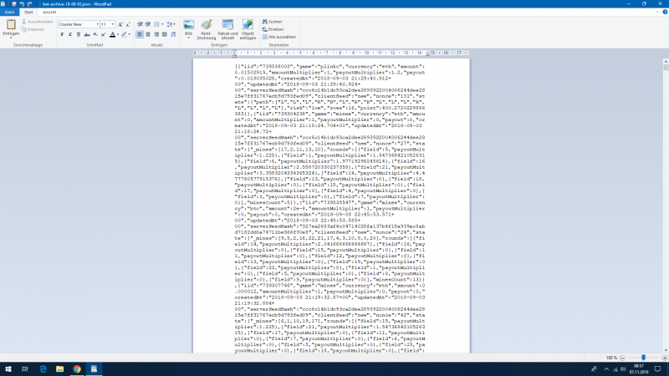
Task: Switch to the Start ribbon tab
Action: click(x=28, y=13)
